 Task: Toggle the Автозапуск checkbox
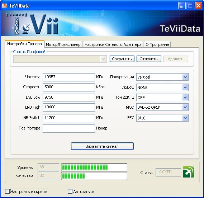tap(70, 191)
